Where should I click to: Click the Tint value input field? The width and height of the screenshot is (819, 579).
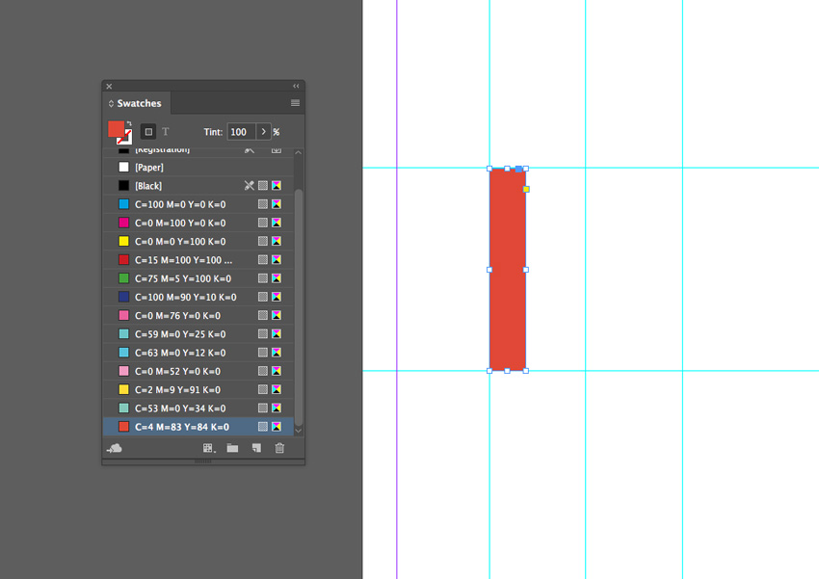[240, 132]
